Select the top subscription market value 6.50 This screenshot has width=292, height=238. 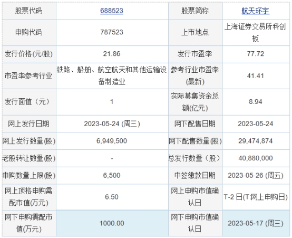112,197
